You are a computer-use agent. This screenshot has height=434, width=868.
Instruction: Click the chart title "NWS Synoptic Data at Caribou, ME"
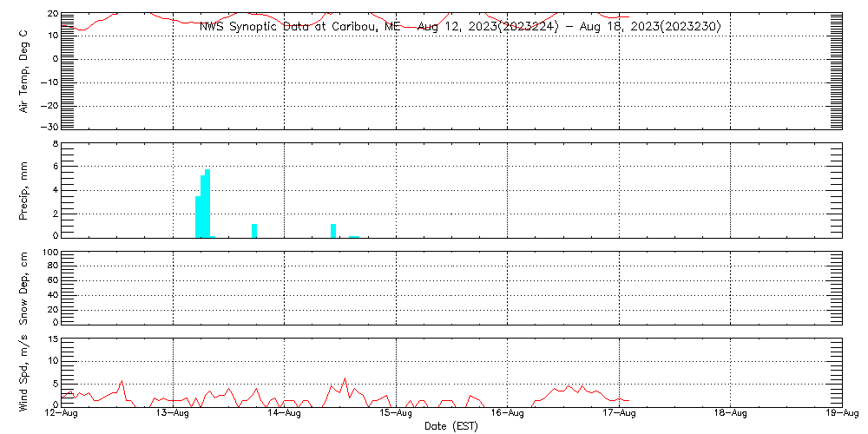tap(300, 27)
